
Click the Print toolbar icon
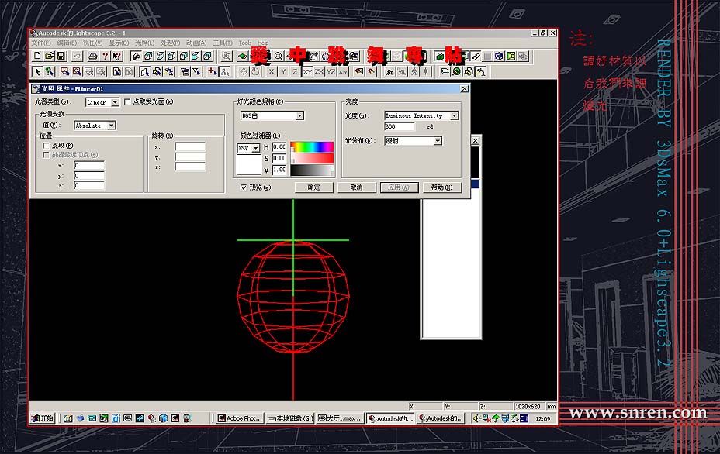pyautogui.click(x=93, y=56)
